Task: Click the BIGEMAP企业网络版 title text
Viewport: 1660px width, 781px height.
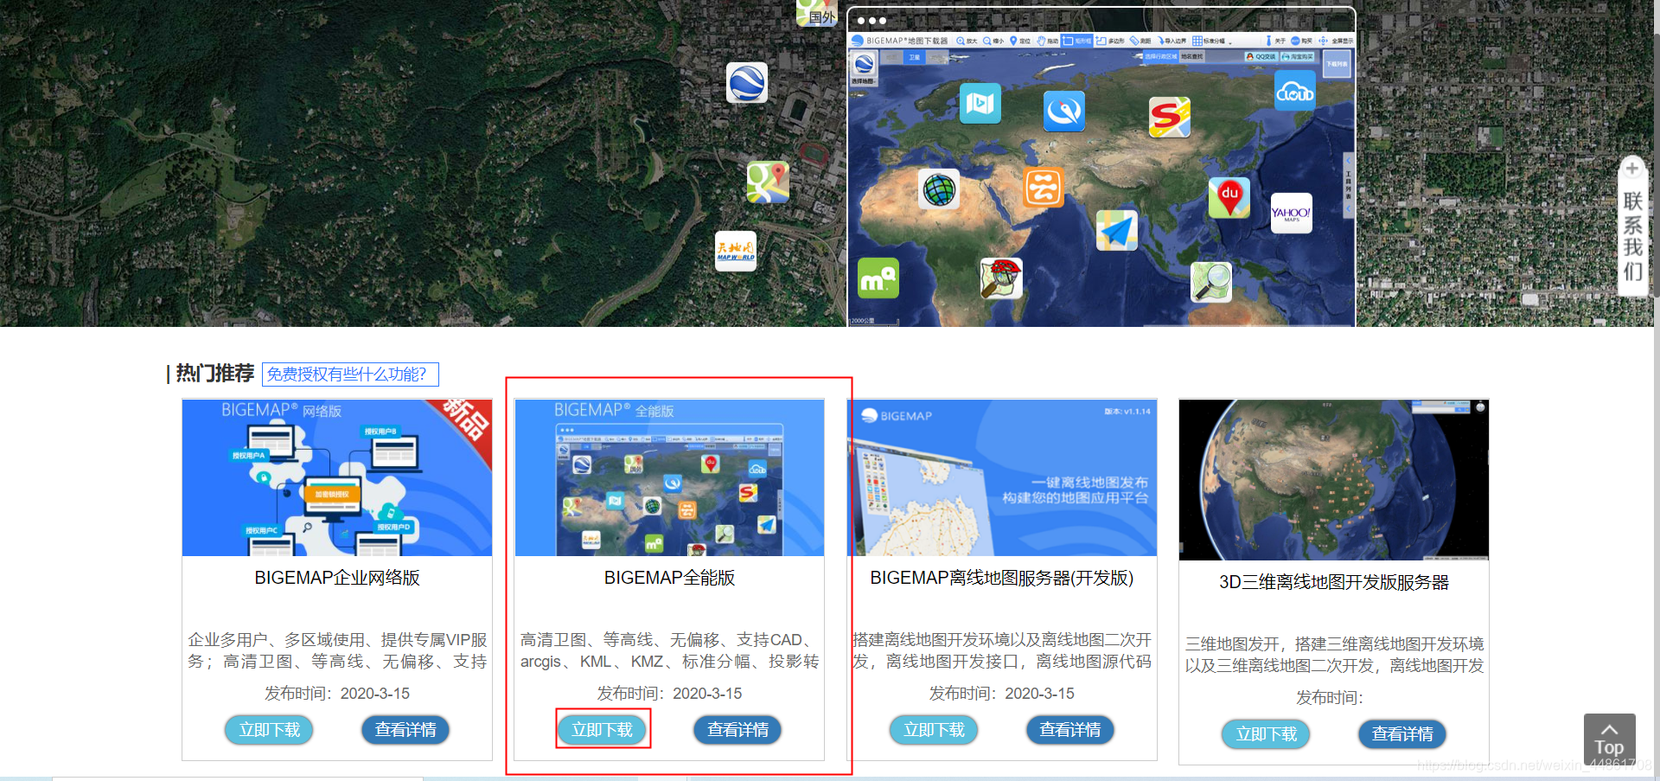Action: tap(337, 578)
